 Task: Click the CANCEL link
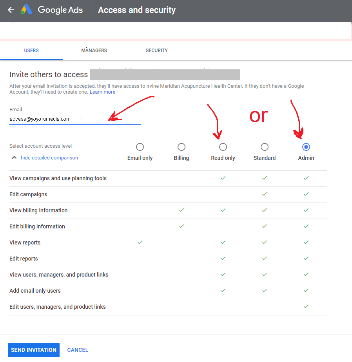(78, 350)
